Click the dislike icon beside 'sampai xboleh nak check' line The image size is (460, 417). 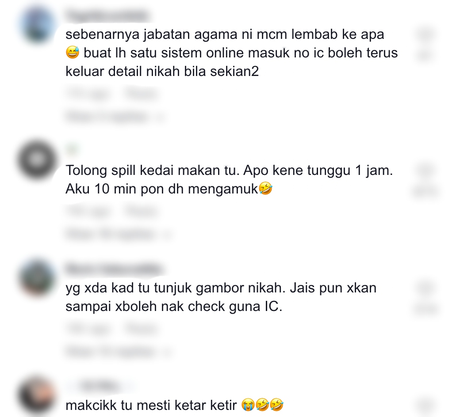coord(425,309)
